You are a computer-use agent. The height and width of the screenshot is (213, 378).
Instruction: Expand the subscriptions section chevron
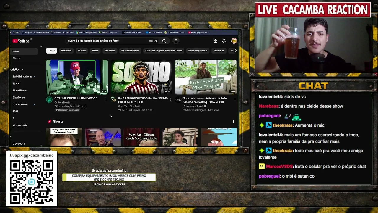tap(22, 70)
